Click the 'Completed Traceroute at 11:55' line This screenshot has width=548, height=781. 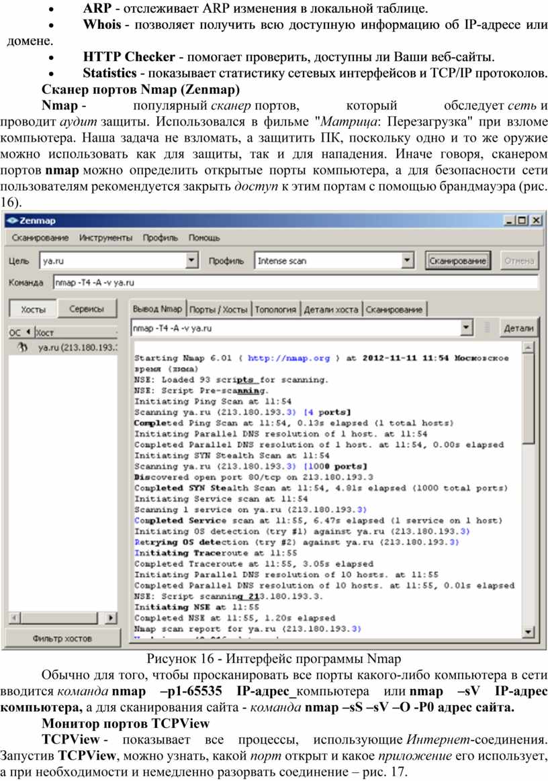254,564
